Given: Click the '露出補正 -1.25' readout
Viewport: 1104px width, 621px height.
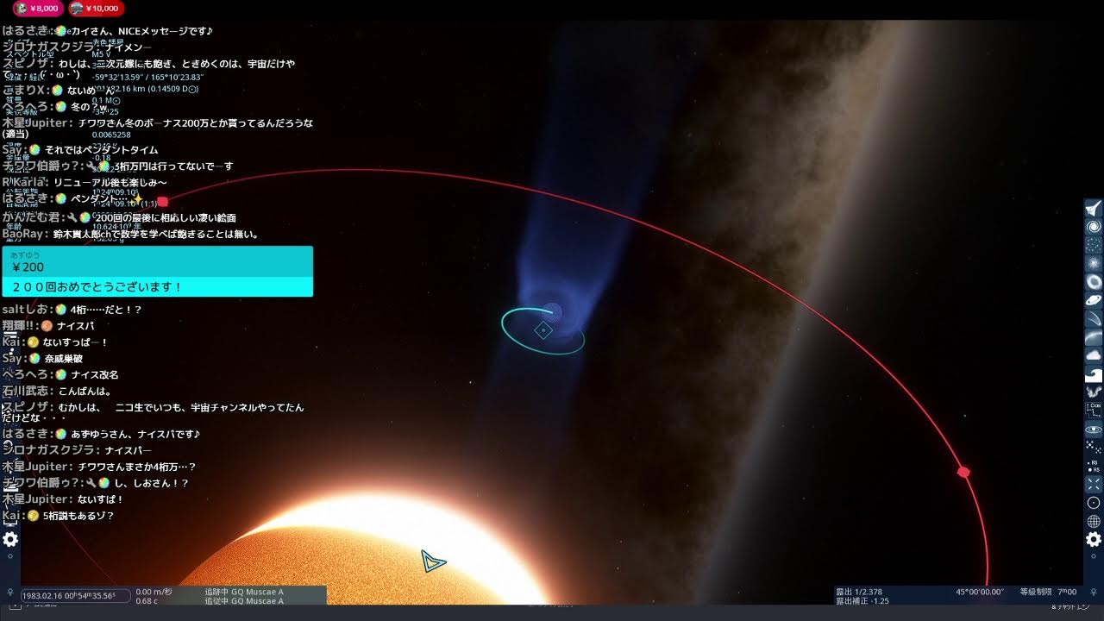Looking at the screenshot, I should 862,601.
